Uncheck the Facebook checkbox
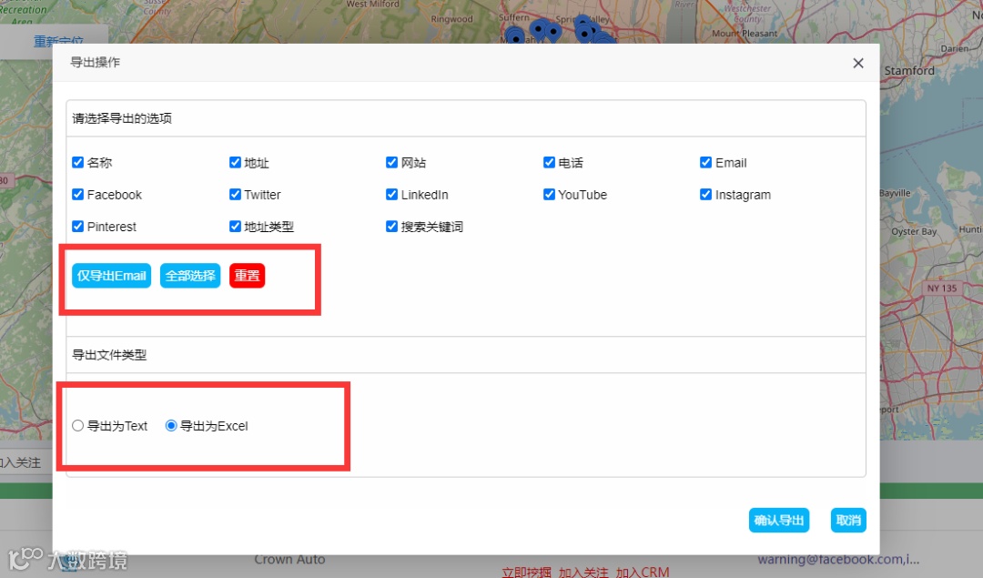This screenshot has height=578, width=983. click(x=77, y=195)
